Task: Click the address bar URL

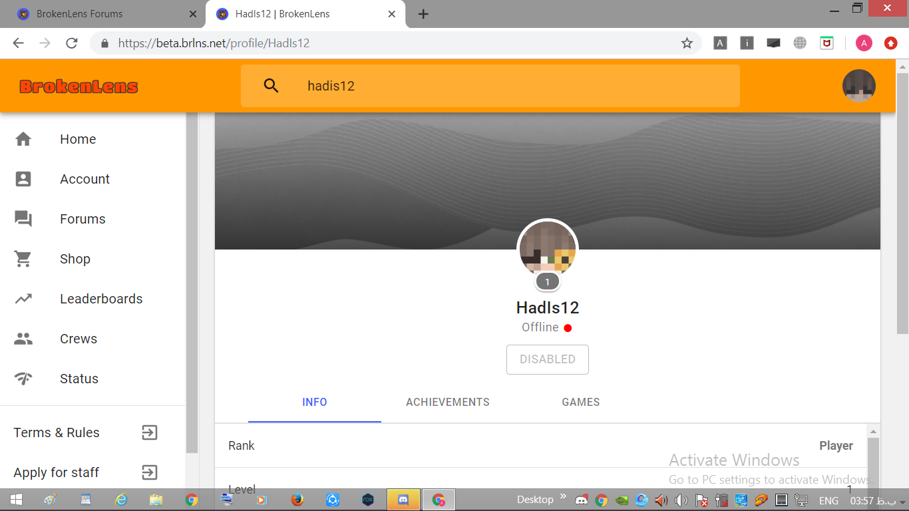Action: click(x=214, y=43)
